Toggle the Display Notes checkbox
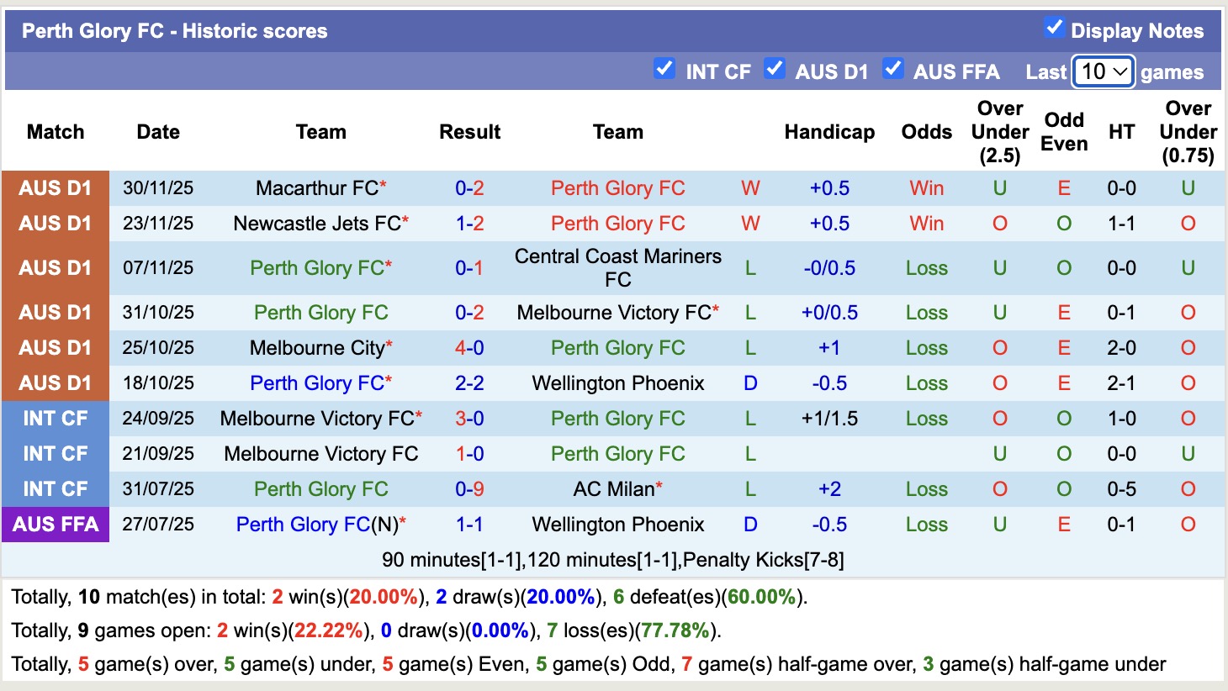The image size is (1228, 691). click(x=1054, y=28)
